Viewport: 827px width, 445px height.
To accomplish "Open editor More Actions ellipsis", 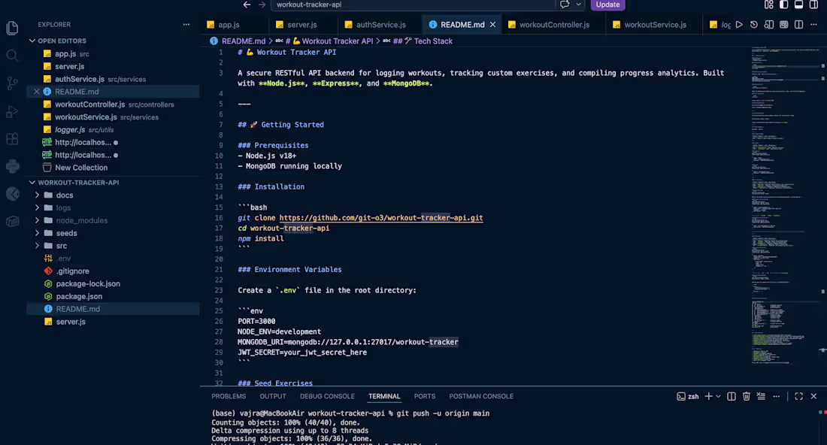I will tap(813, 25).
